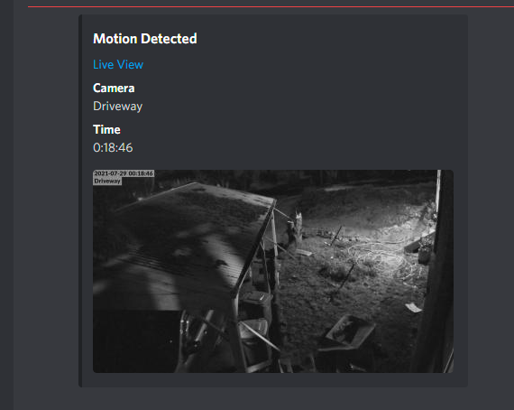Image resolution: width=514 pixels, height=410 pixels.
Task: Click the dark sidebar strip at left edge
Action: point(6,205)
